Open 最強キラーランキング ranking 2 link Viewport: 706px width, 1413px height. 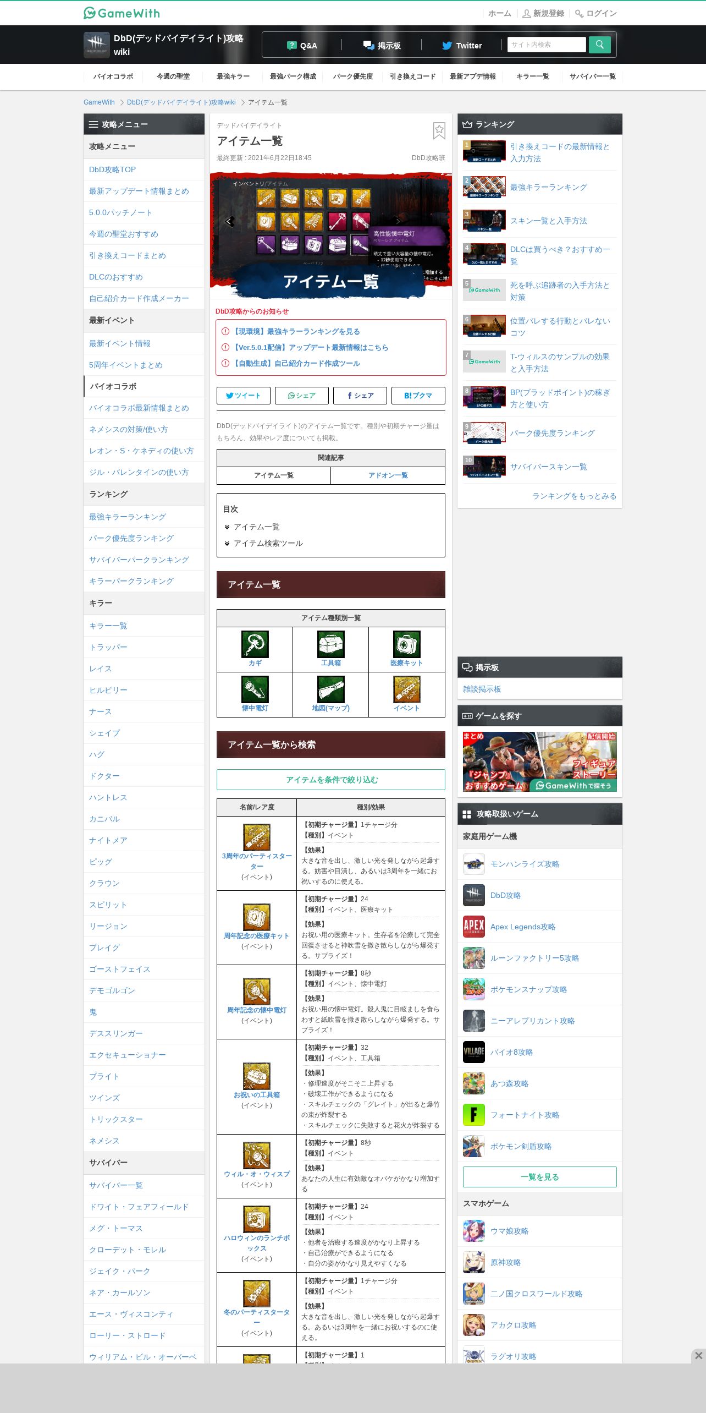(x=549, y=187)
